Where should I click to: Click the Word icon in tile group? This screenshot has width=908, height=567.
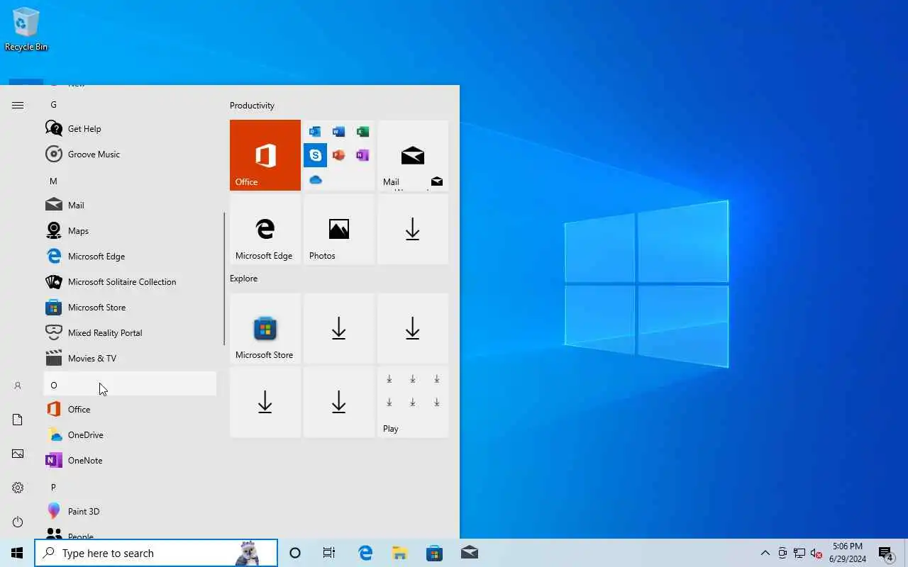[x=339, y=132]
